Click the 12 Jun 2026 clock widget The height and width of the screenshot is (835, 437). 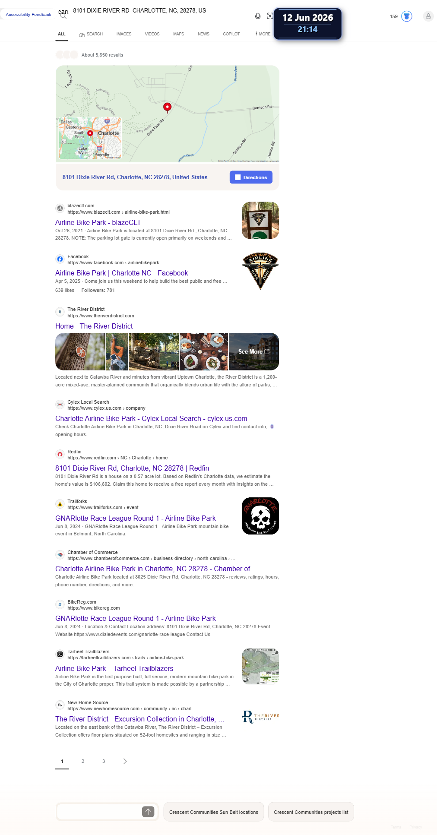coord(307,23)
